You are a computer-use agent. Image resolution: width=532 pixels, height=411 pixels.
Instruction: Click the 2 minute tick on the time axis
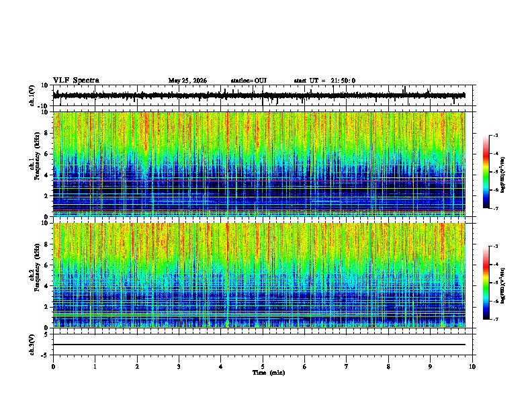pos(137,367)
